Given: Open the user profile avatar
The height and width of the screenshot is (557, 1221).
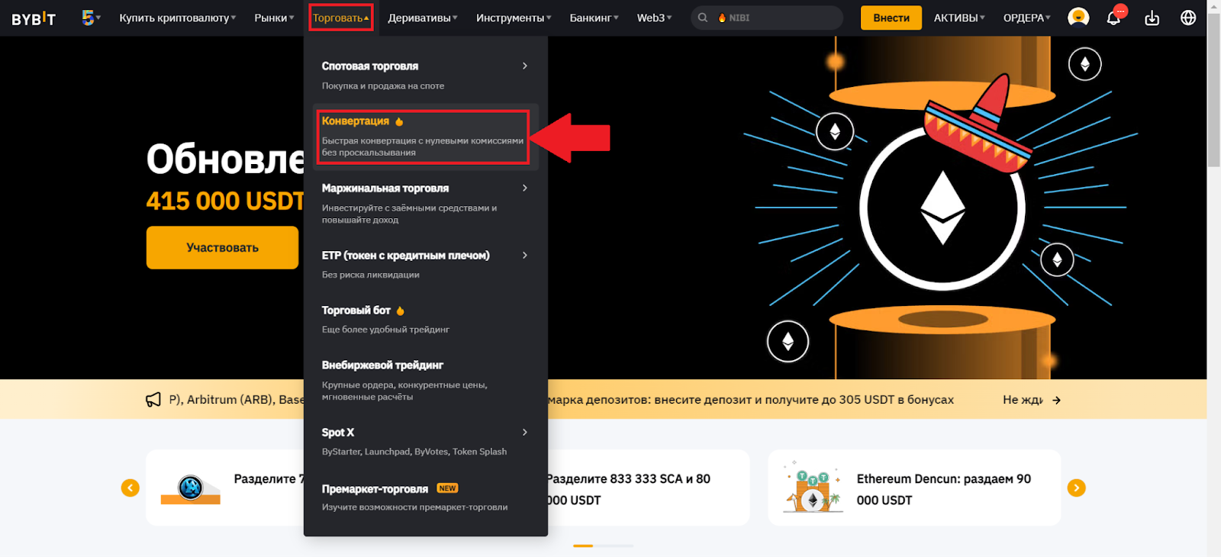Looking at the screenshot, I should [1078, 17].
